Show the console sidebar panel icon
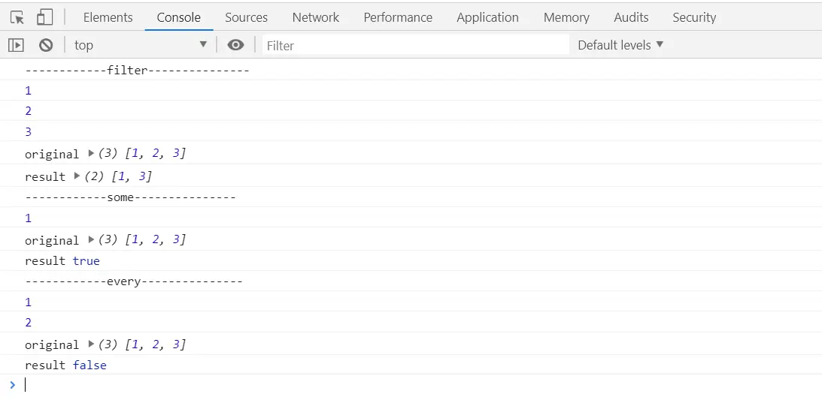Viewport: 822px width, 400px height. coord(16,45)
